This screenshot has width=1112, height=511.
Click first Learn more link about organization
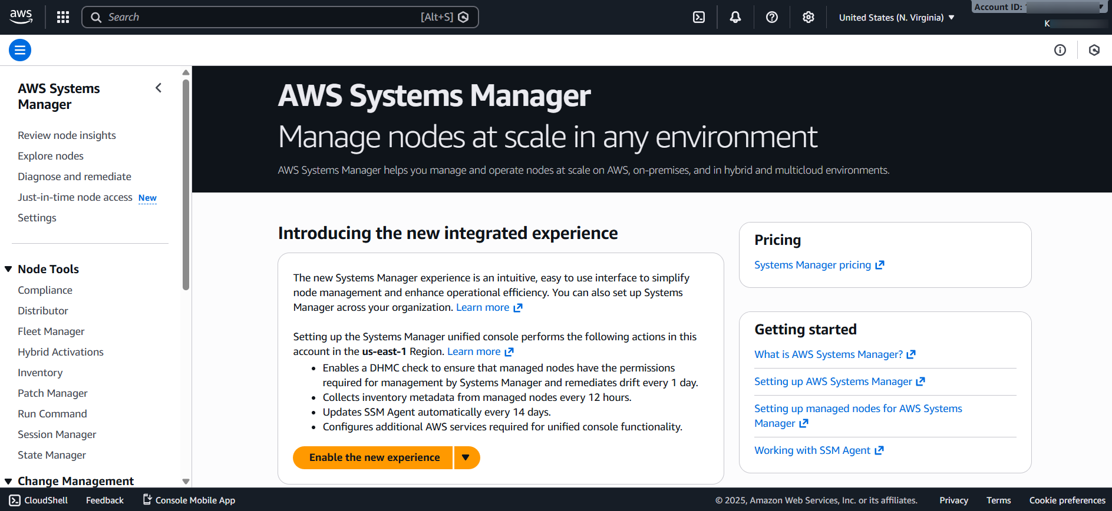click(x=483, y=307)
